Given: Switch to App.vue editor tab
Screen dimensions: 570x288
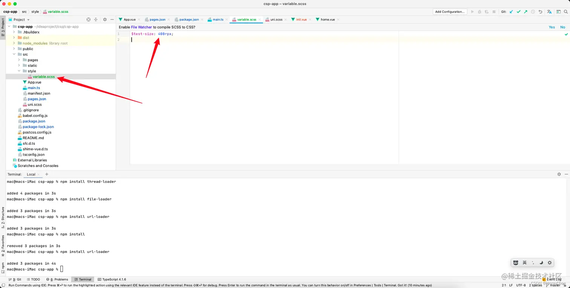Looking at the screenshot, I should click(129, 20).
